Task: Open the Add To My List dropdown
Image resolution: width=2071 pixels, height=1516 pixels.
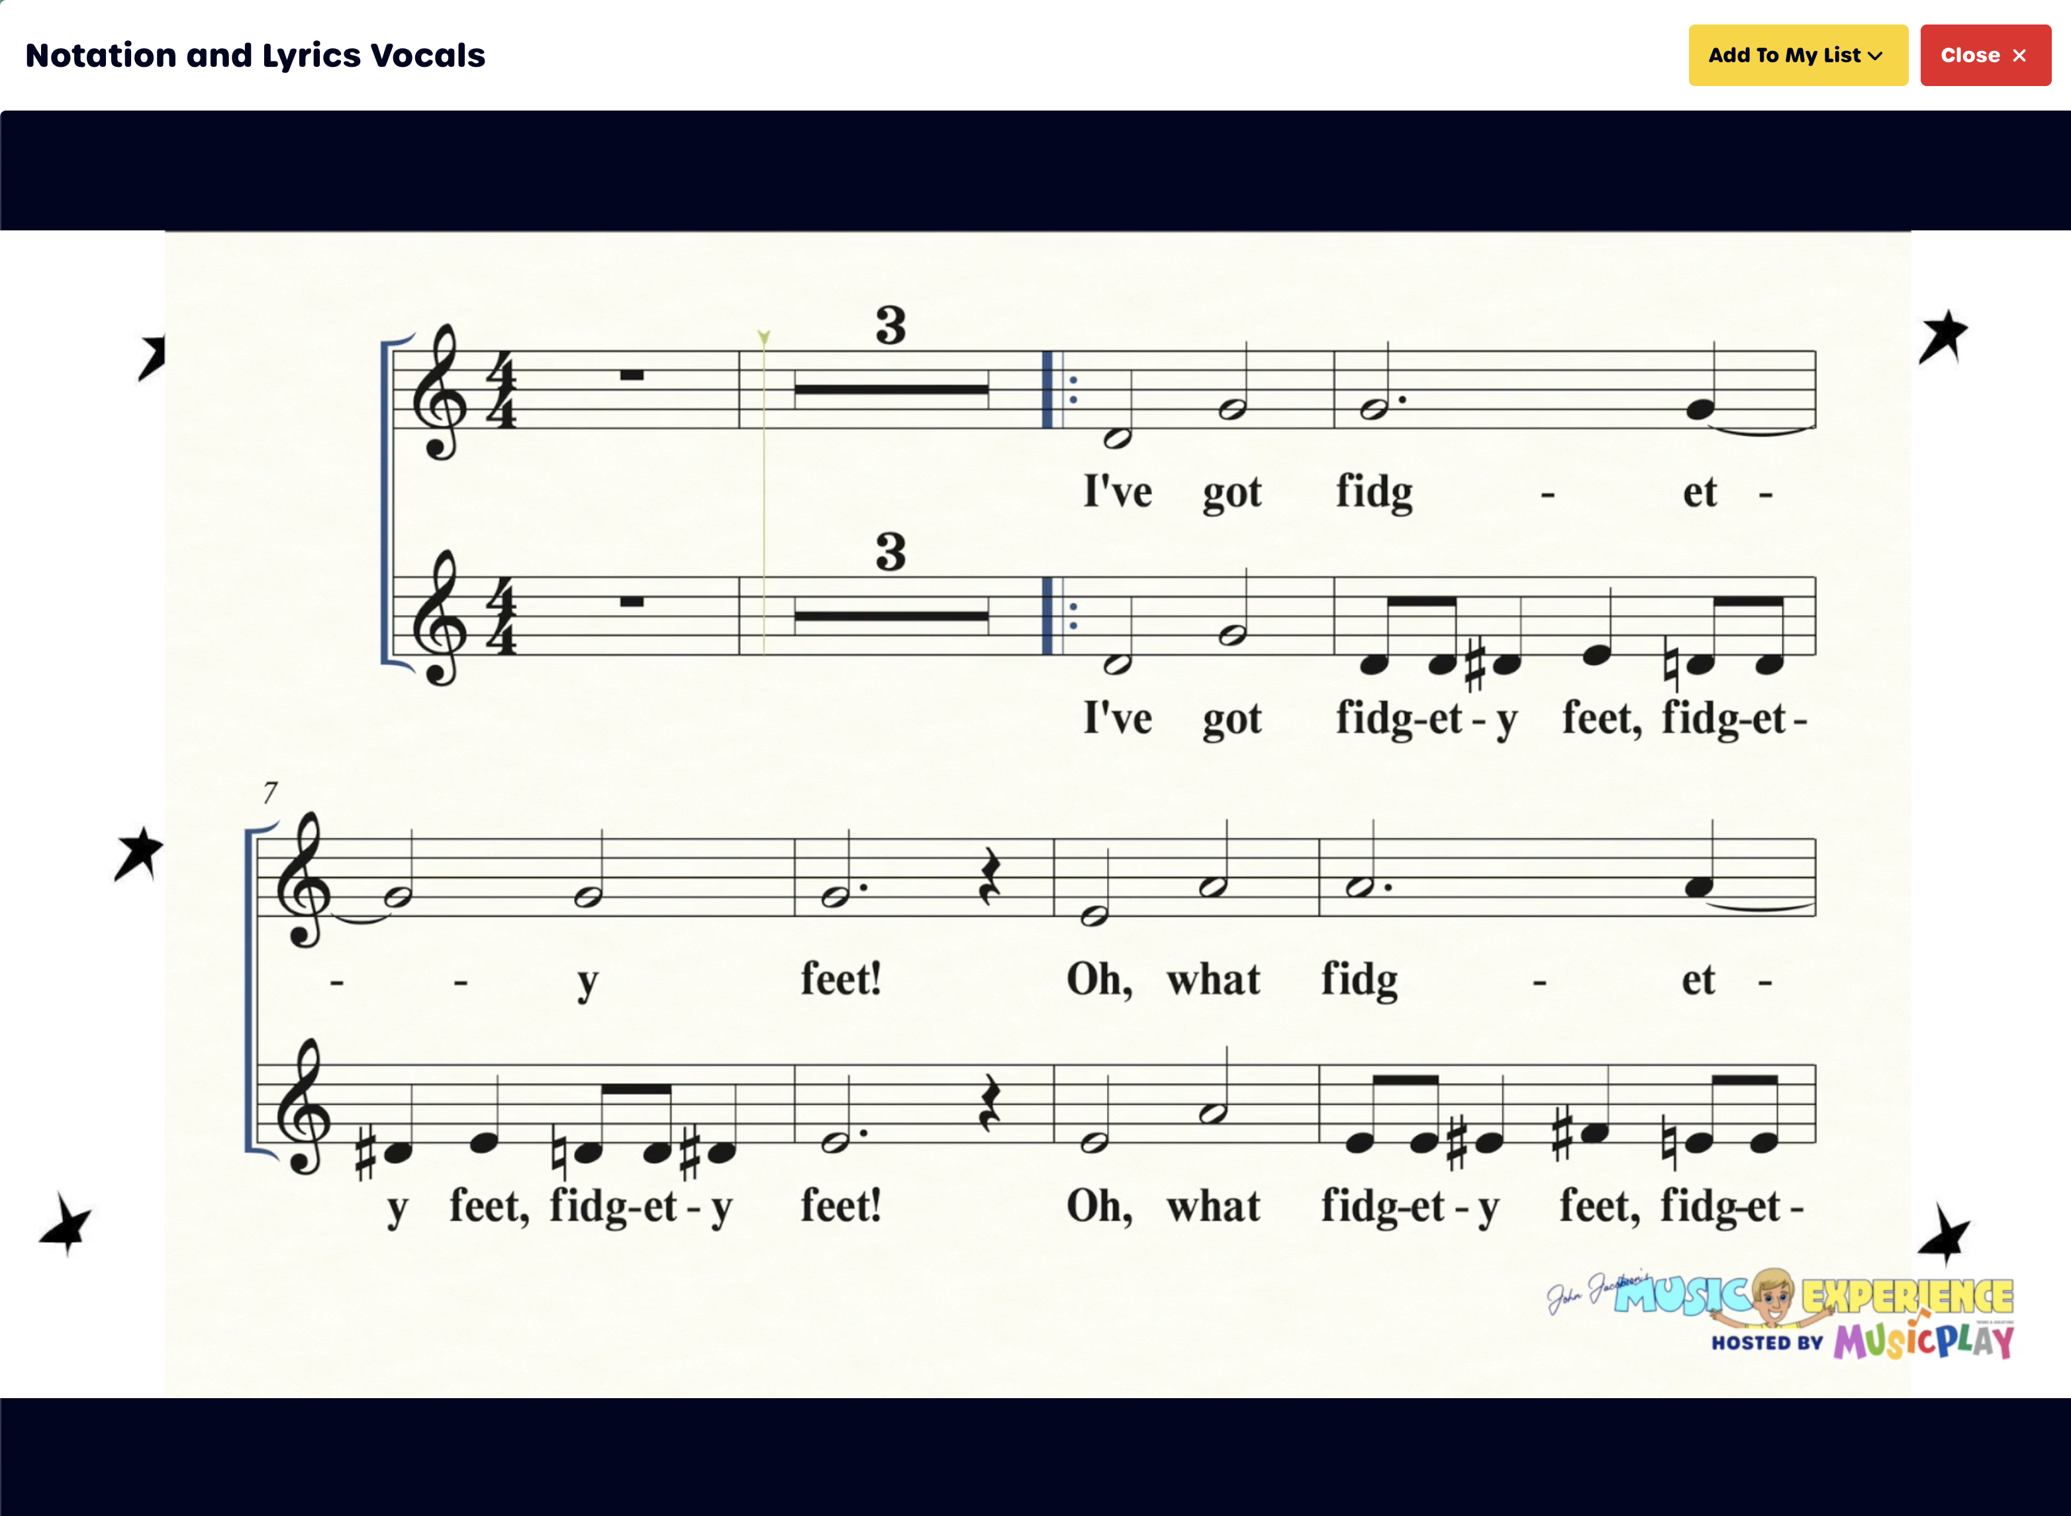Action: (1797, 55)
